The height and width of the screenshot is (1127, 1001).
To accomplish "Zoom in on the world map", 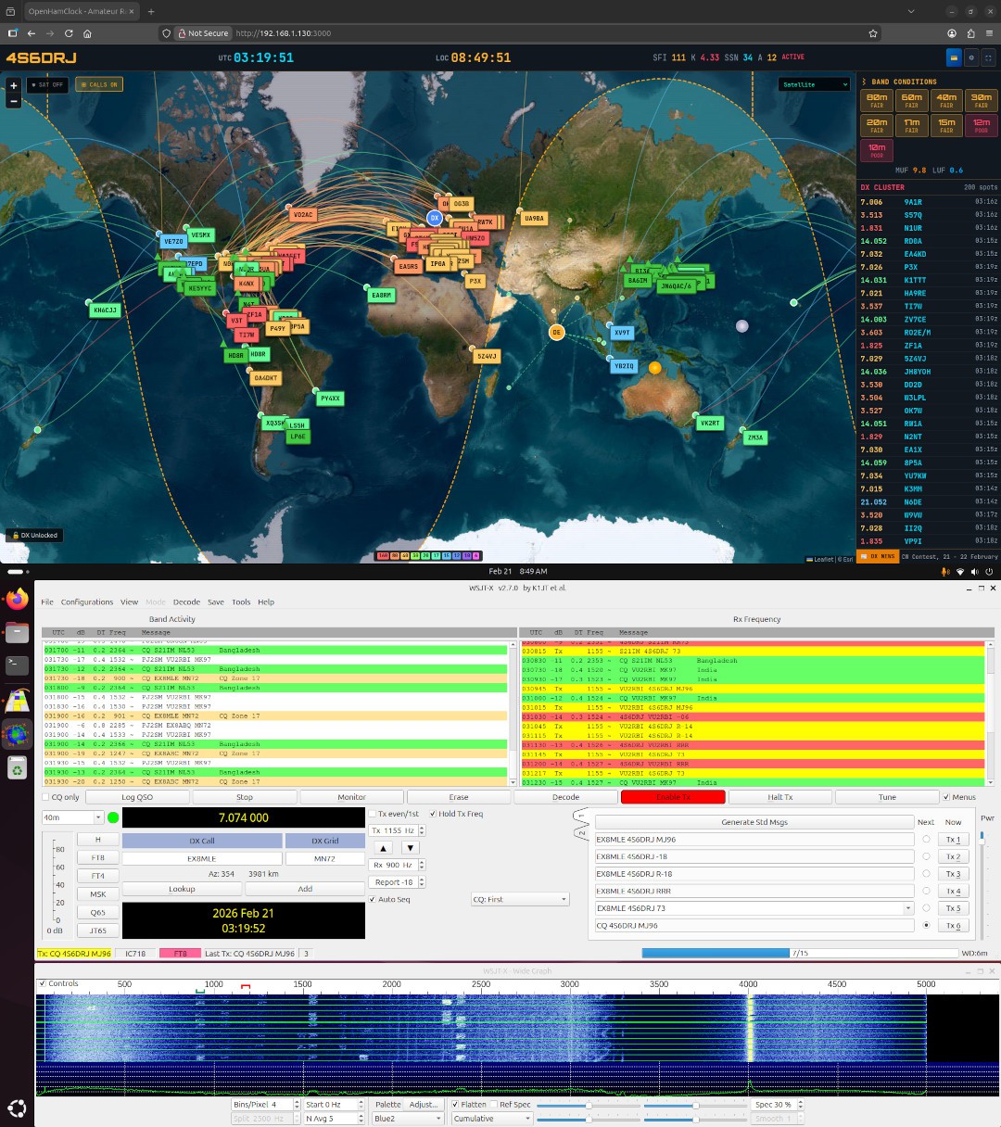I will coord(13,85).
